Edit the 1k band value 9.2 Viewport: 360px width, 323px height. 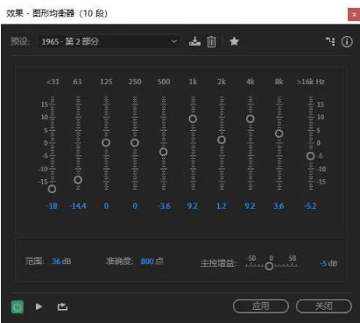tap(193, 206)
